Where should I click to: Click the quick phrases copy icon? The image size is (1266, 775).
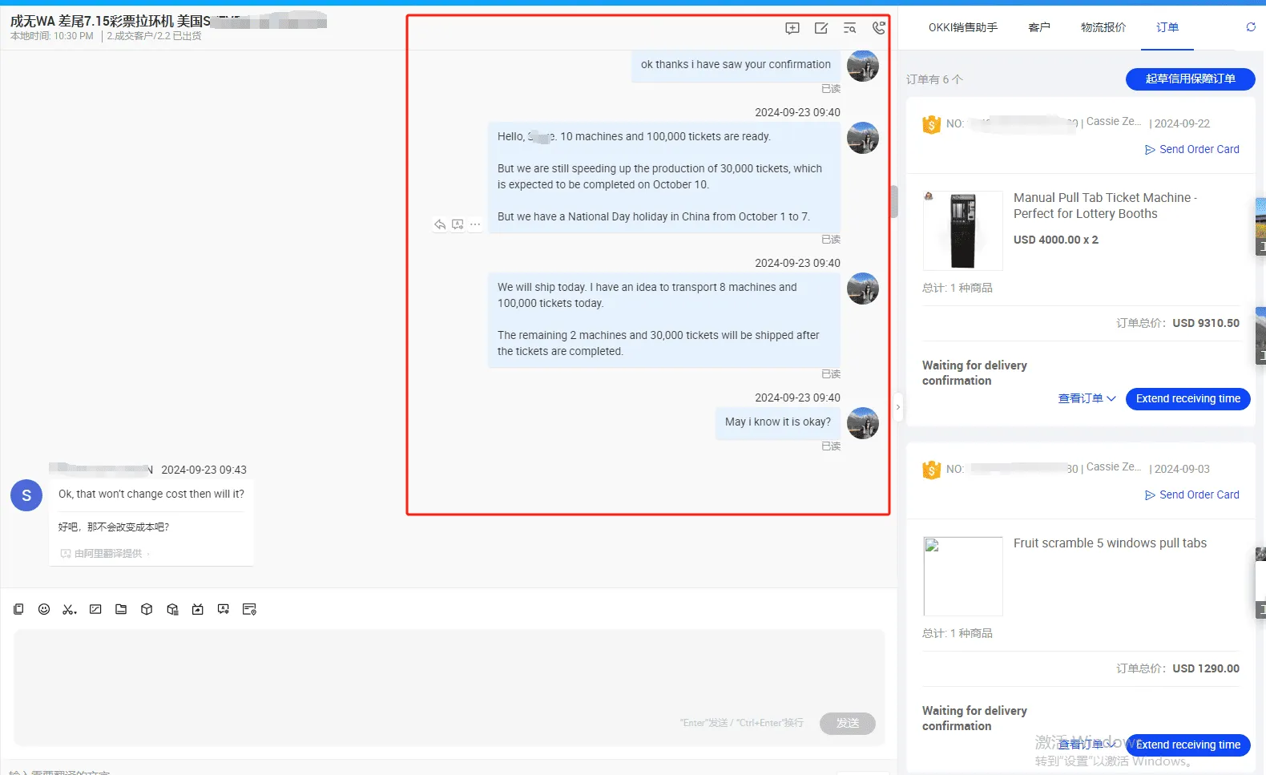point(18,609)
